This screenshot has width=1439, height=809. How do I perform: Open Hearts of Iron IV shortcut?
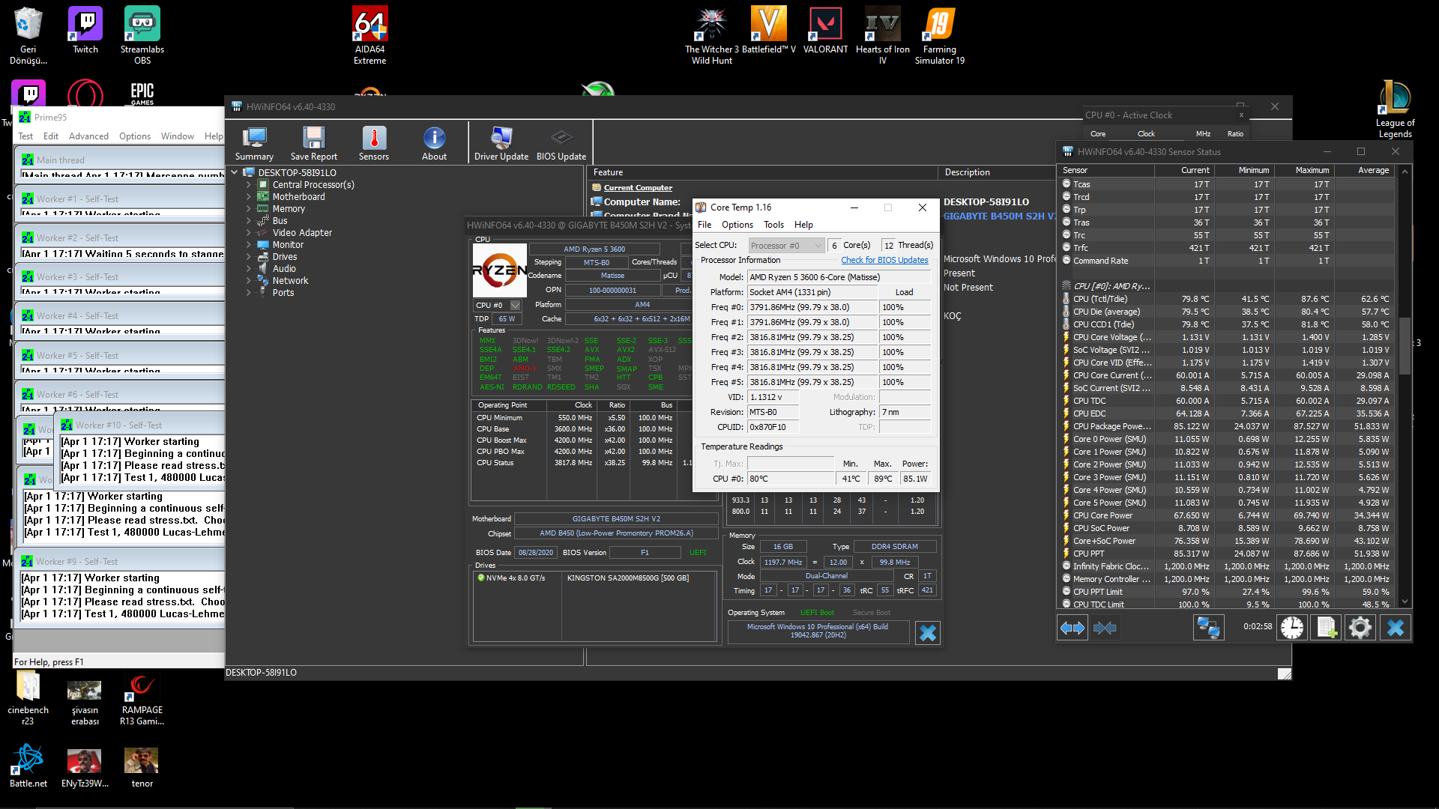pos(883,36)
